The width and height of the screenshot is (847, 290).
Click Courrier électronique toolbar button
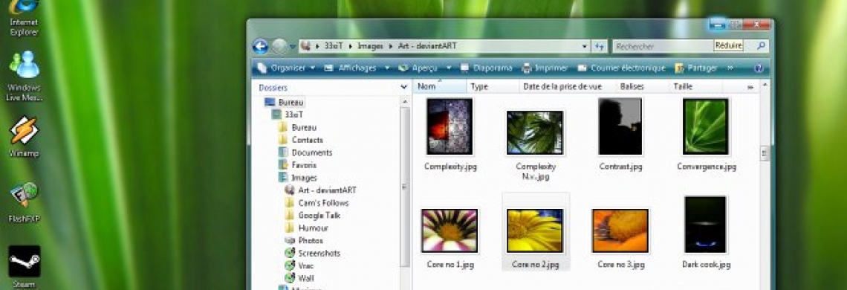[622, 68]
